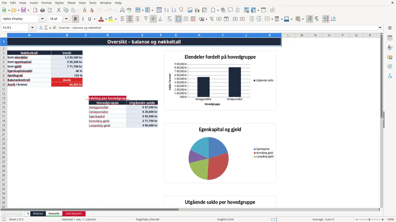Apply the yellow highlighting color swatch
396x222 pixels.
pos(111,19)
